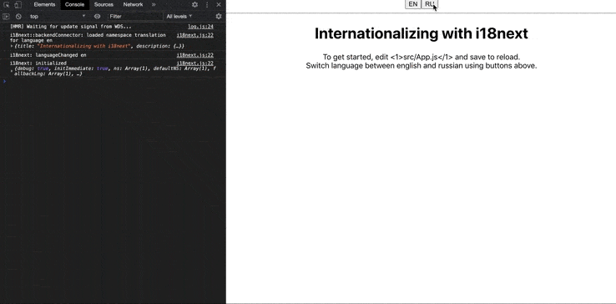616x304 pixels.
Task: Switch to the Elements tab
Action: pos(44,5)
